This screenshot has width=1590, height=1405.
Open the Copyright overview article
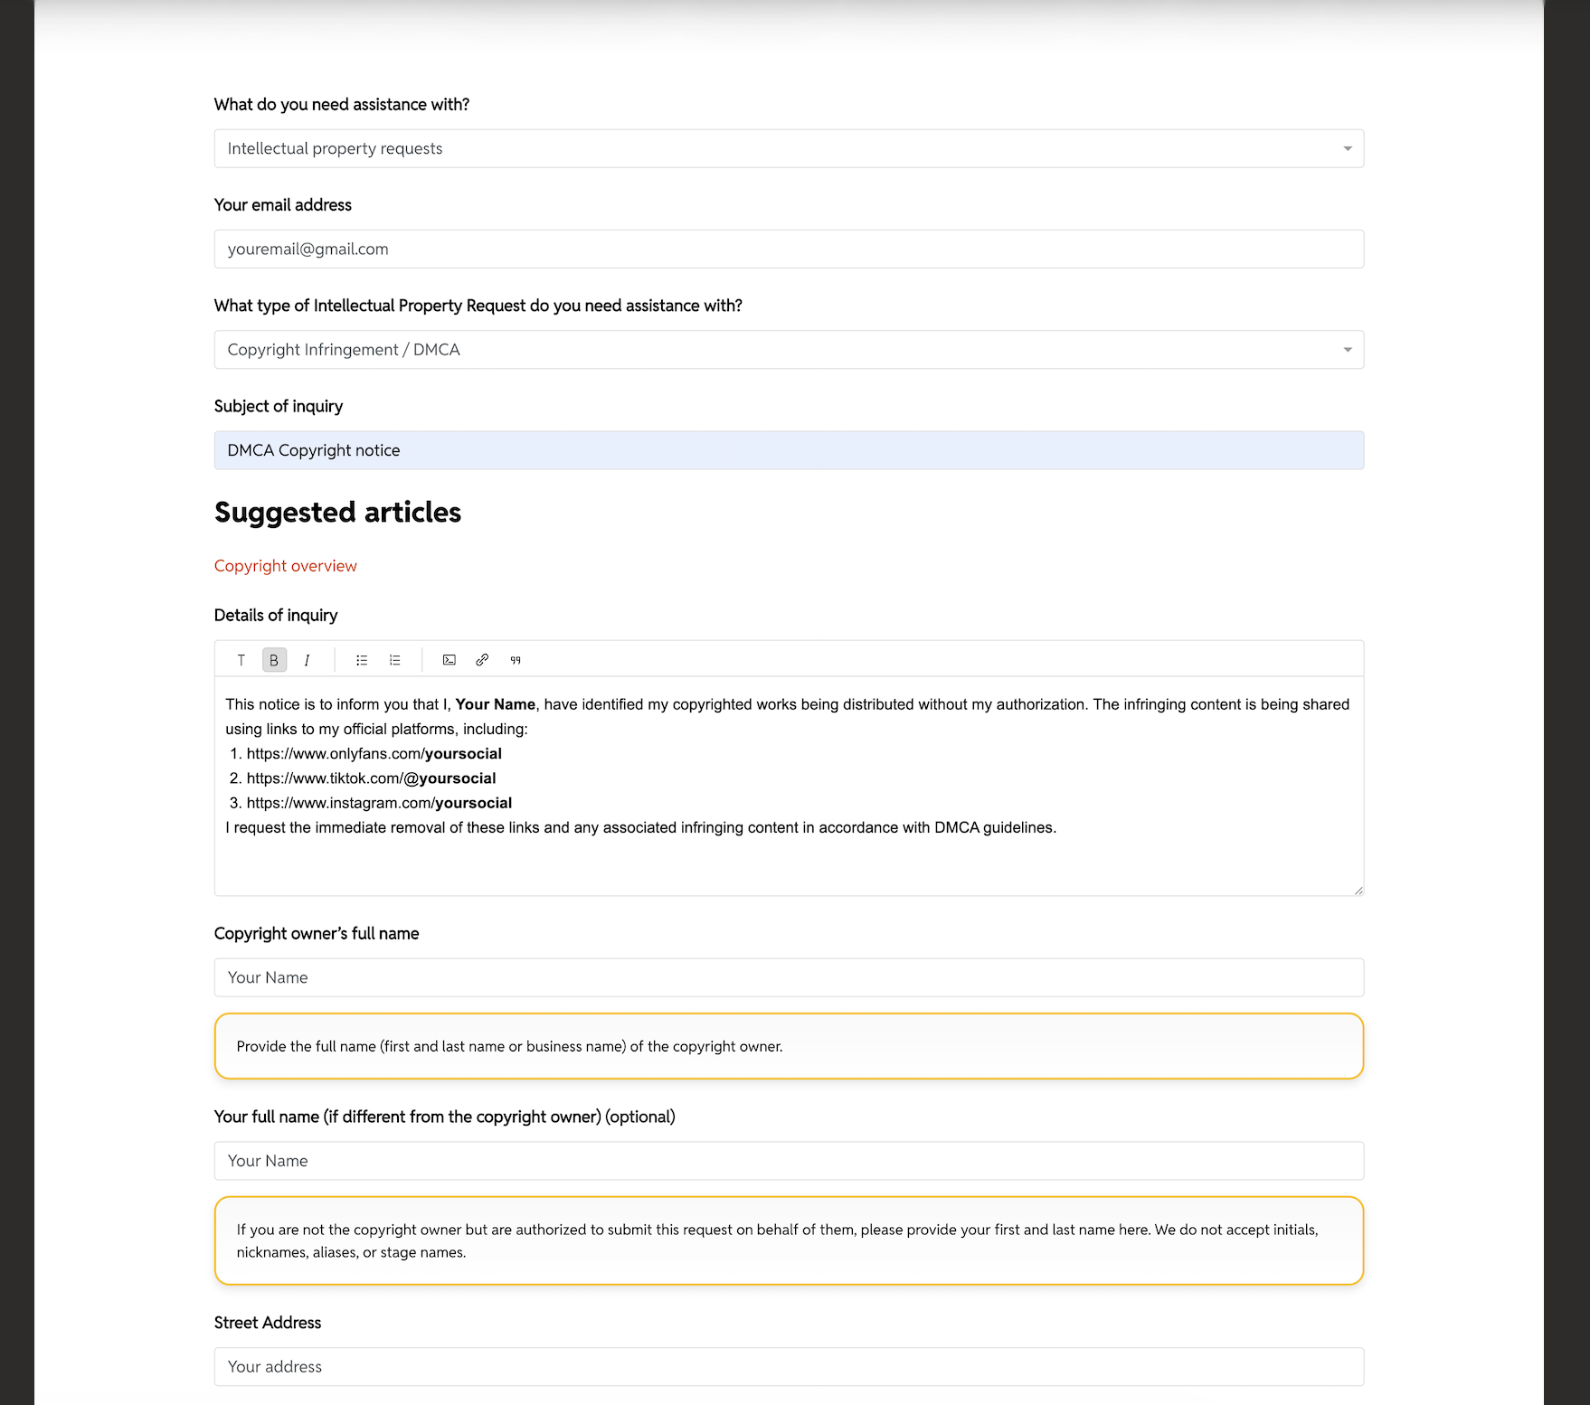(285, 566)
